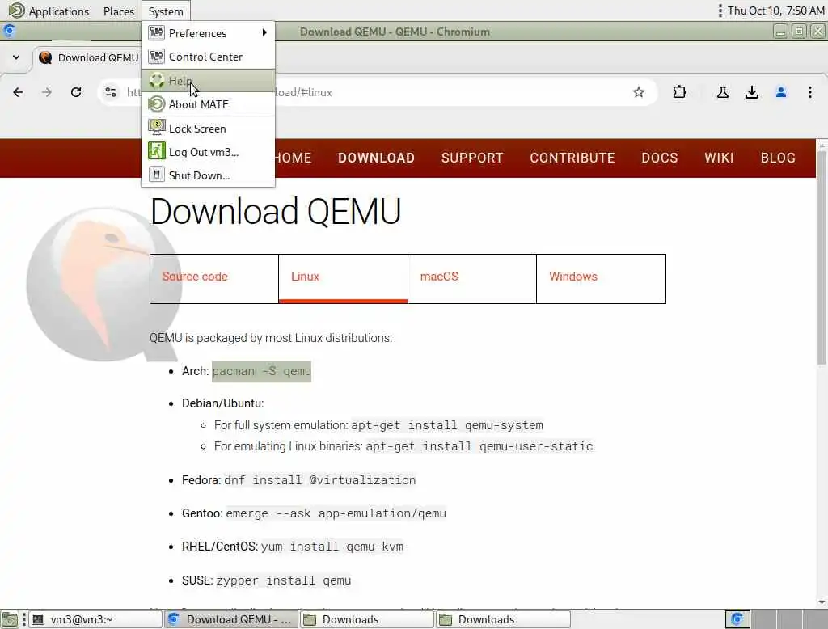This screenshot has height=629, width=828.
Task: Click 'yum install qemu-kvm' text
Action: click(332, 547)
